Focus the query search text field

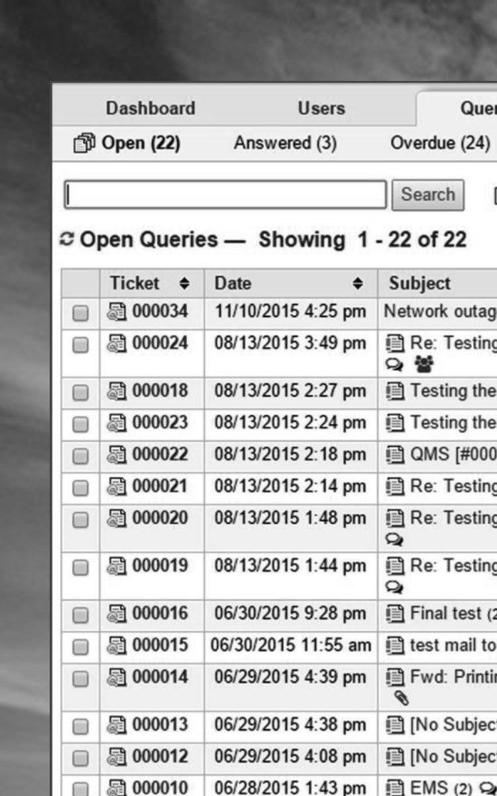coord(225,195)
